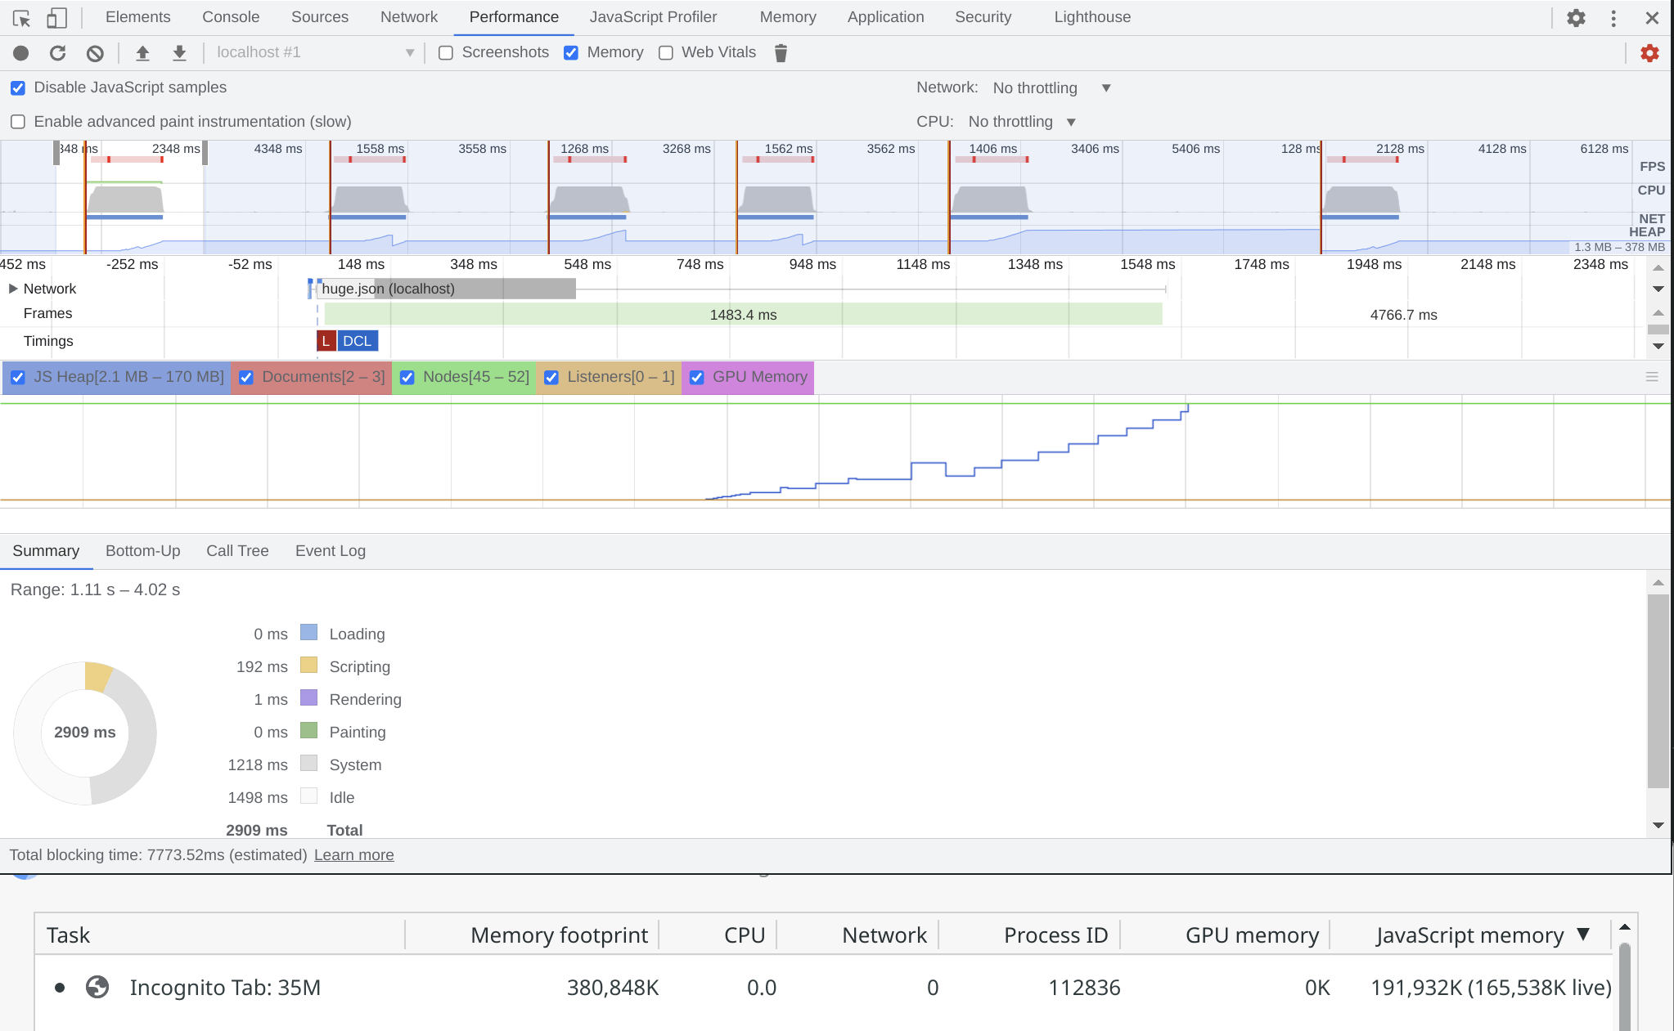Delete the current recording with trash icon

[x=781, y=52]
